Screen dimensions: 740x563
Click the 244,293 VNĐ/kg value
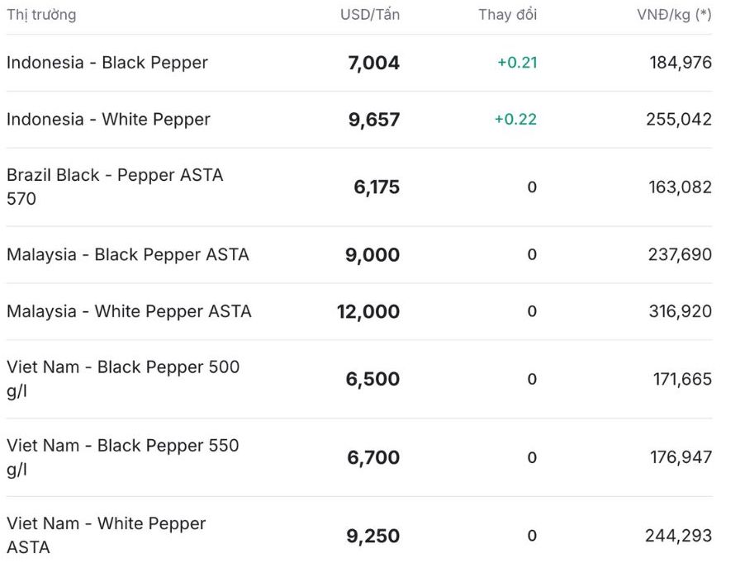[678, 536]
